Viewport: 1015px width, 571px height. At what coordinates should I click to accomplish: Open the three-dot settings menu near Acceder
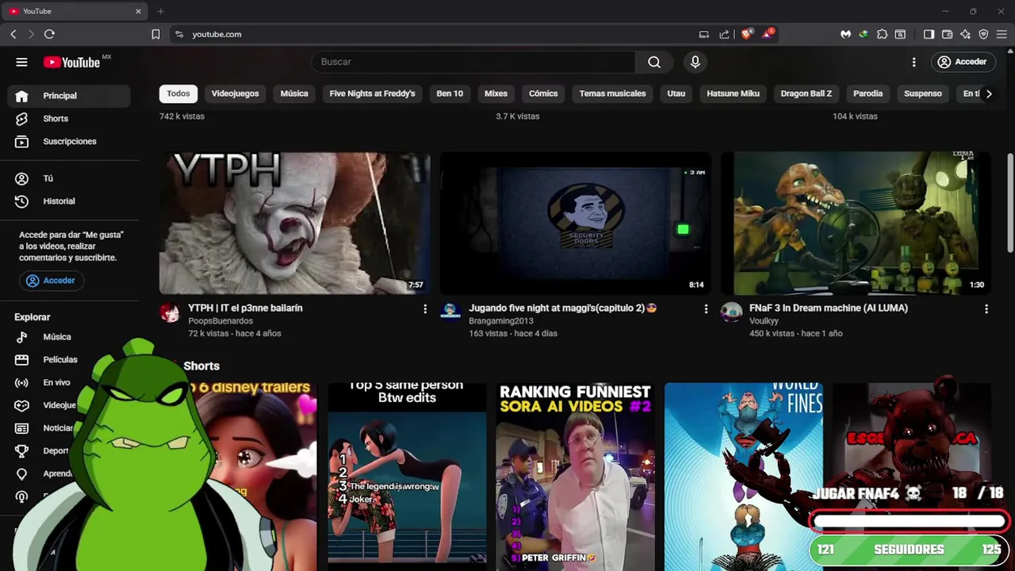click(x=913, y=62)
